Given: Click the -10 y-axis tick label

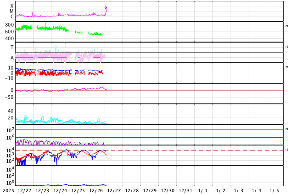Looking at the screenshot, I should (9, 78).
